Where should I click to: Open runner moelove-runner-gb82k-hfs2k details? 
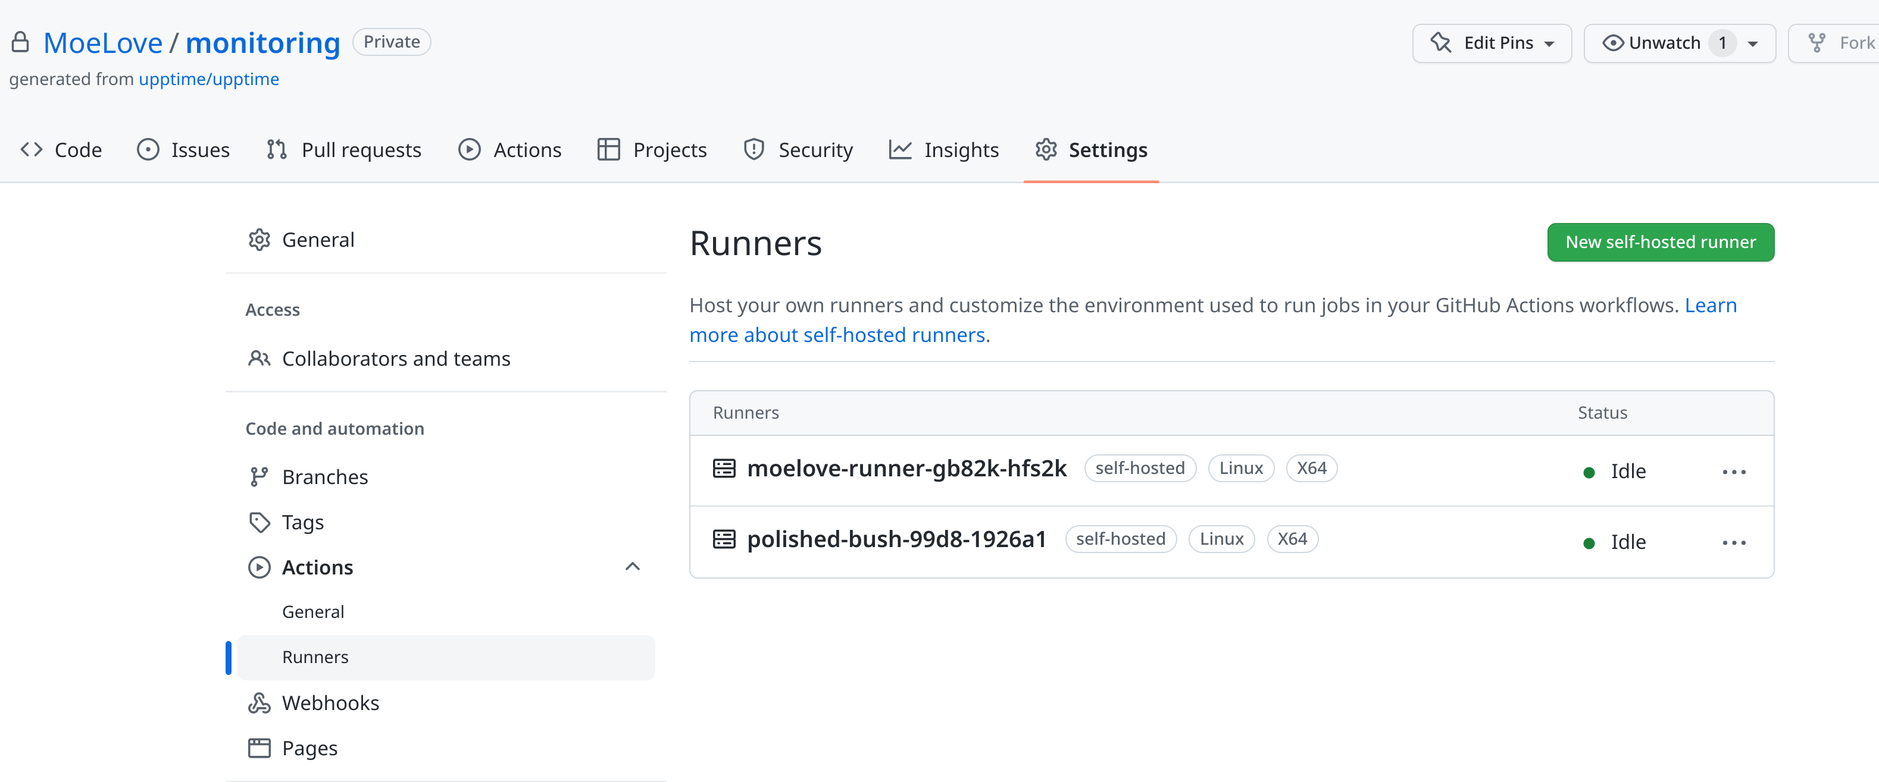point(906,468)
